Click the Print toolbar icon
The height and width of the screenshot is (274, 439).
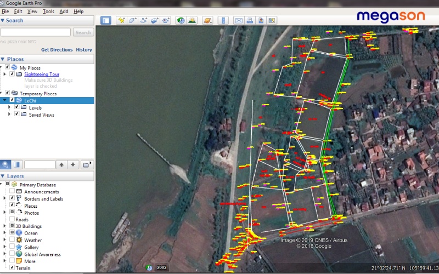pyautogui.click(x=250, y=20)
